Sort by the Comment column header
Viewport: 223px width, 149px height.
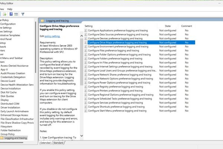(187, 26)
